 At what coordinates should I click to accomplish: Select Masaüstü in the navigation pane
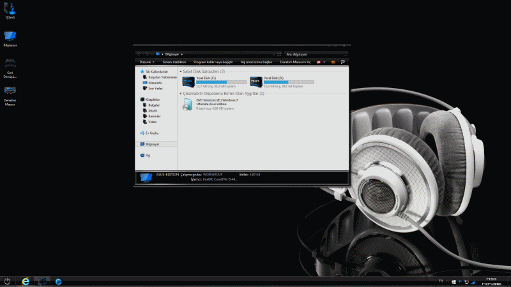pyautogui.click(x=155, y=82)
